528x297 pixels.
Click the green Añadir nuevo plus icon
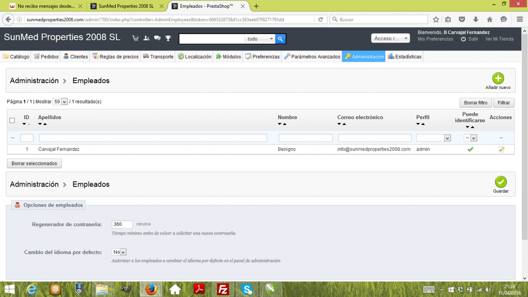(x=498, y=78)
